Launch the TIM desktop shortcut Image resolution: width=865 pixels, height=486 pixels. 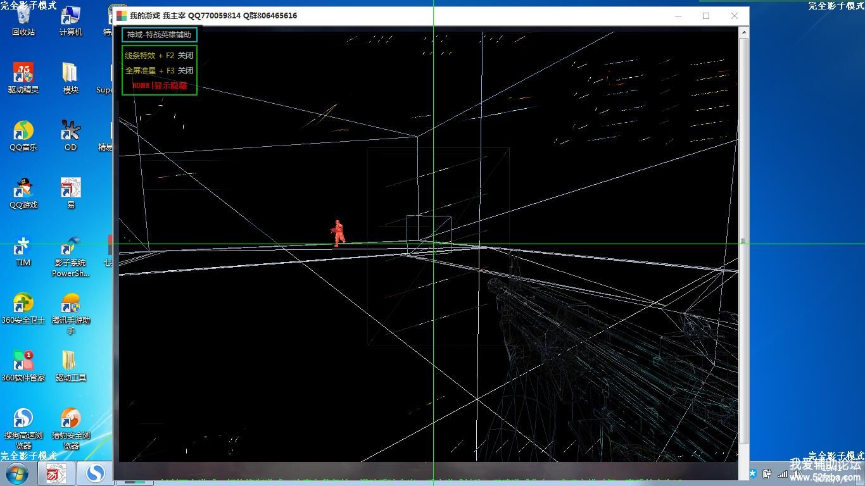[x=23, y=251]
